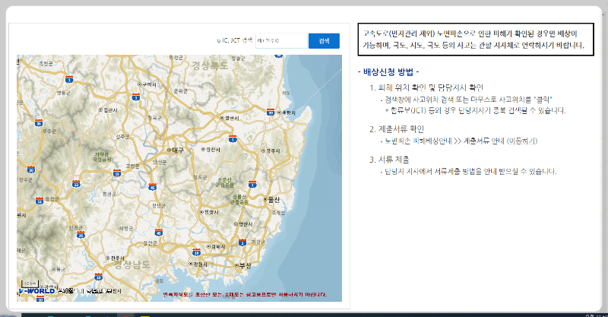This screenshot has width=608, height=317.
Task: Click the 가야산 국립공원 label
Action: pyautogui.click(x=103, y=157)
